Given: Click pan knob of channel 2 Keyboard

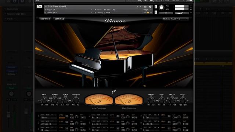Looking at the screenshot, I should point(77,123).
